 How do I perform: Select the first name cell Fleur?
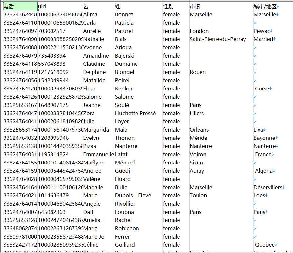tap(99, 89)
